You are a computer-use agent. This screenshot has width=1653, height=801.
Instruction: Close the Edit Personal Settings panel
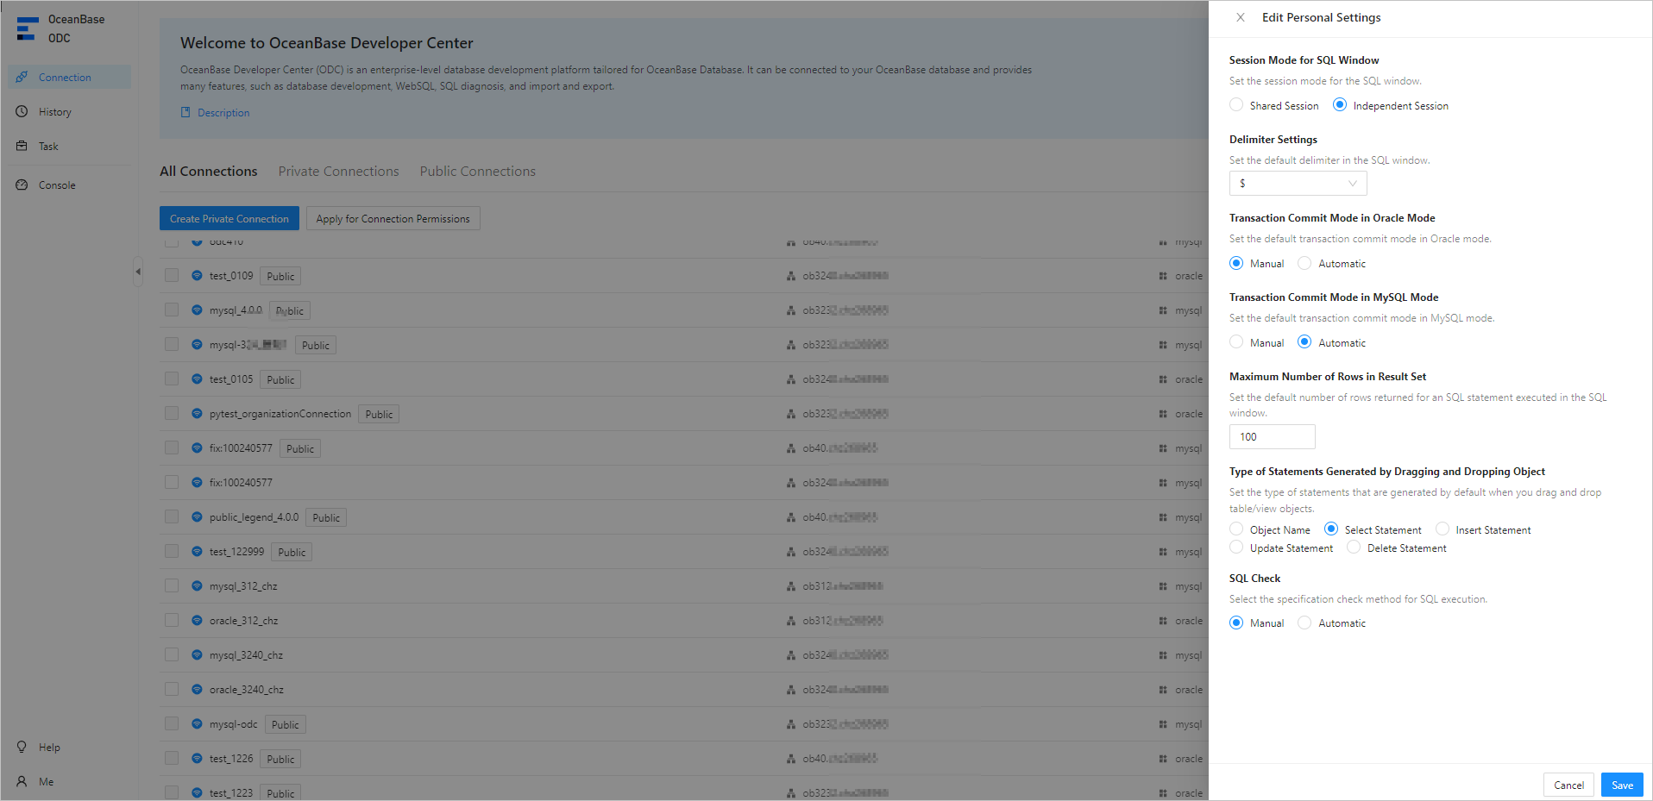point(1240,17)
